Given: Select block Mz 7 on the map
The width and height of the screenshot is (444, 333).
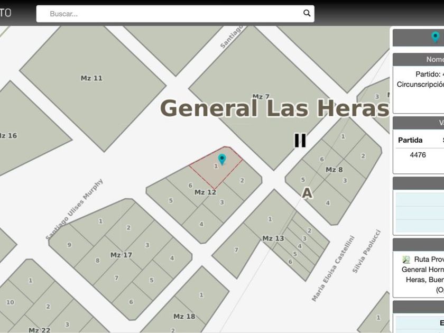Looking at the screenshot, I should click(261, 96).
